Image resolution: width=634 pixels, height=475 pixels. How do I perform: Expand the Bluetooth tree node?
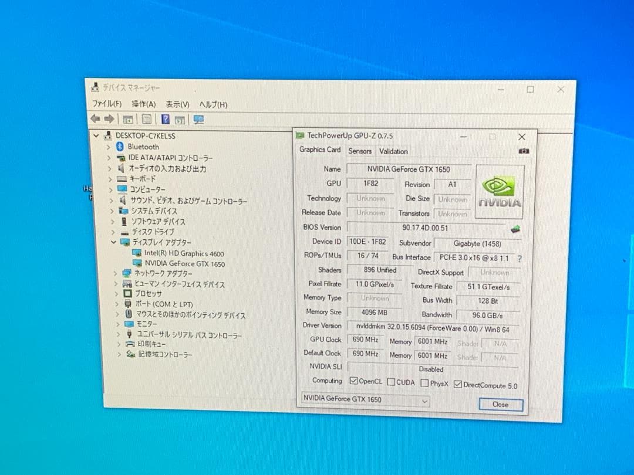point(109,147)
